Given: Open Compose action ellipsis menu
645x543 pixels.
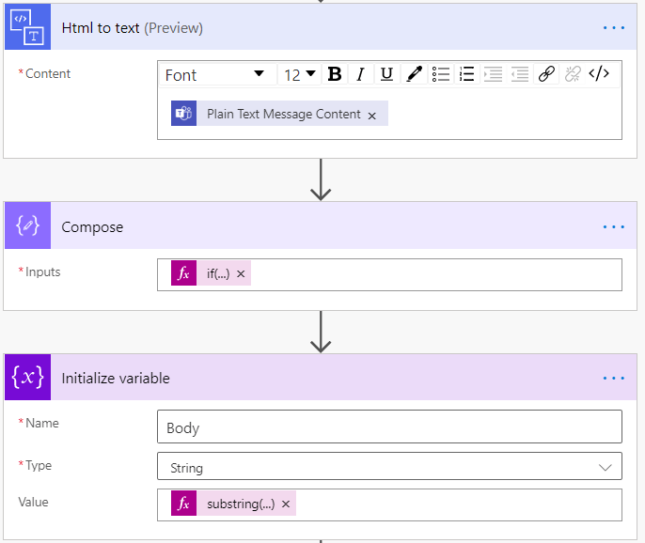Looking at the screenshot, I should pyautogui.click(x=613, y=226).
